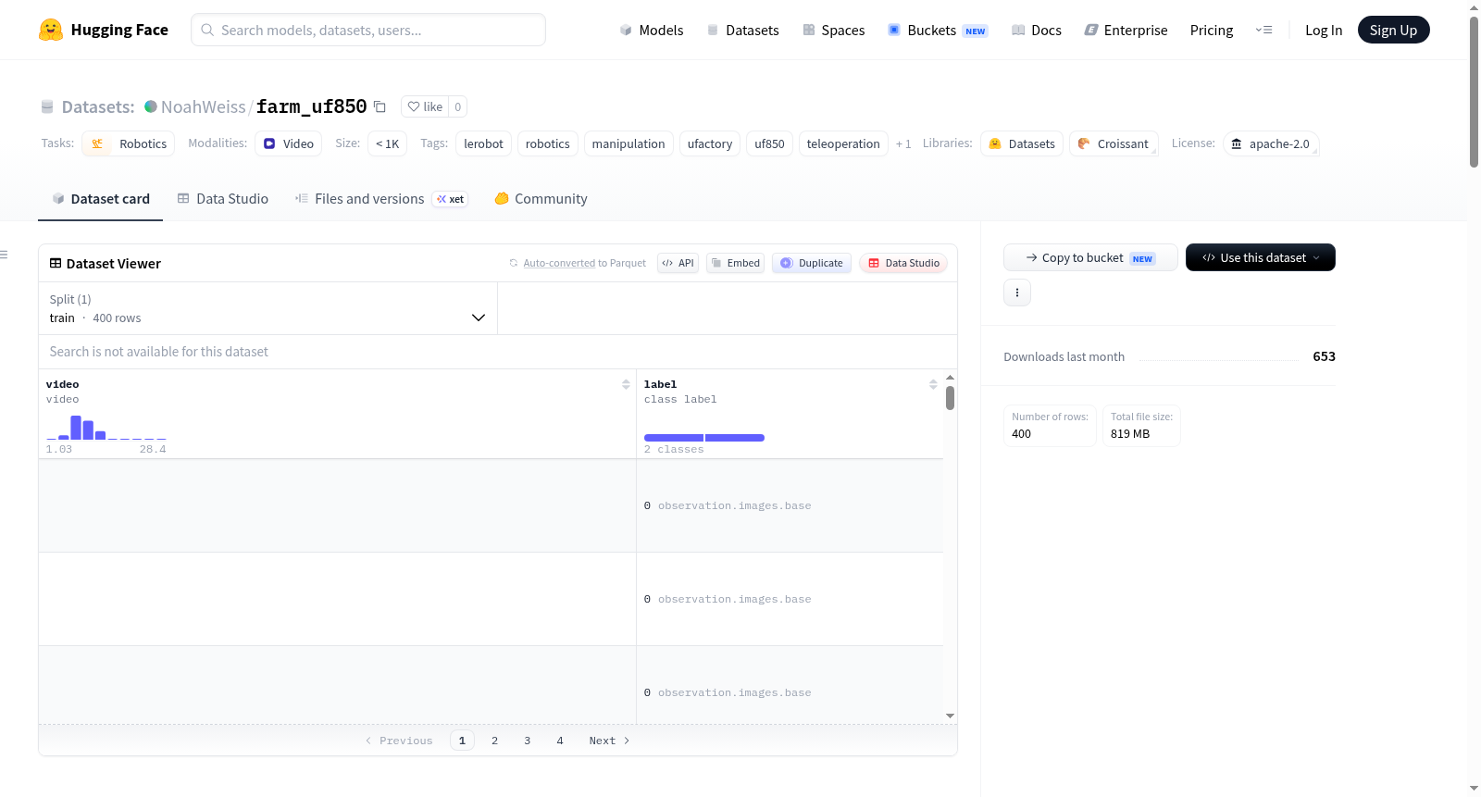Copy dataset to bucket
The width and height of the screenshot is (1481, 797).
[x=1090, y=257]
